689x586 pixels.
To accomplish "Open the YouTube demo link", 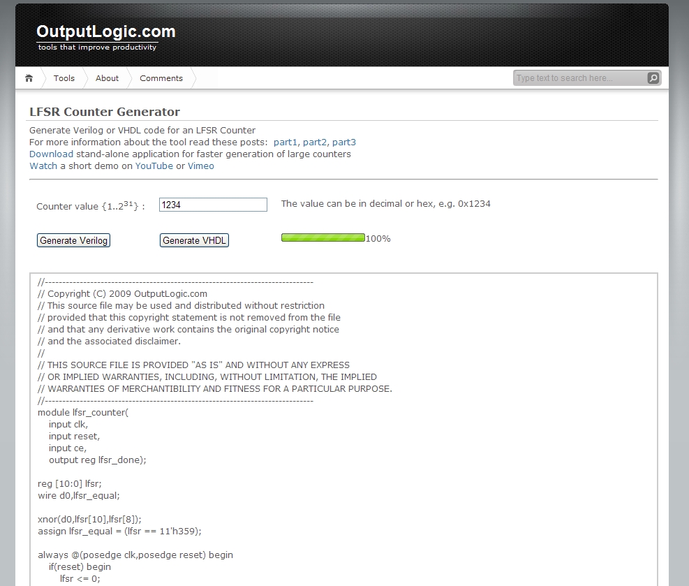I will click(x=154, y=166).
